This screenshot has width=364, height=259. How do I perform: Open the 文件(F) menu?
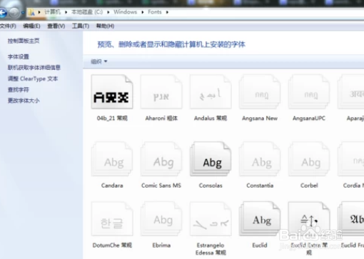point(8,26)
